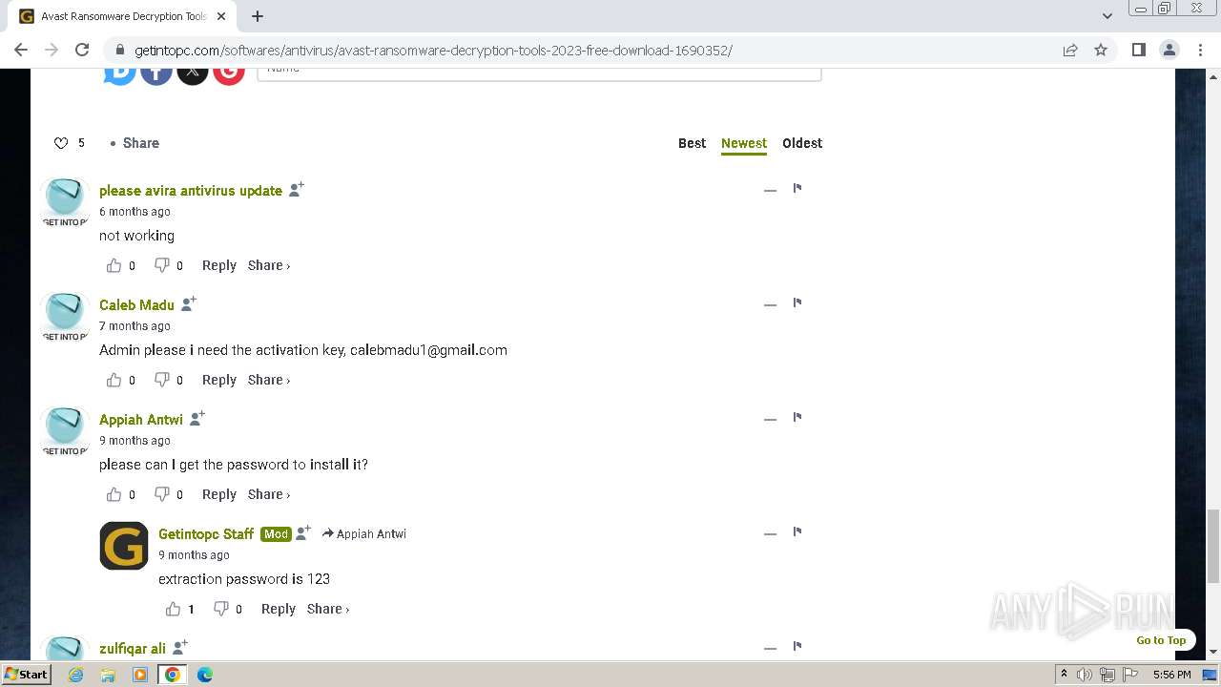Click the heart recommend icon

[x=61, y=143]
